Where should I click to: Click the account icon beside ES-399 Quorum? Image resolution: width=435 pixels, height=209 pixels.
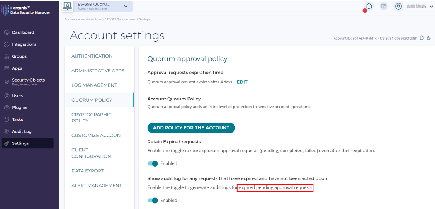(67, 6)
